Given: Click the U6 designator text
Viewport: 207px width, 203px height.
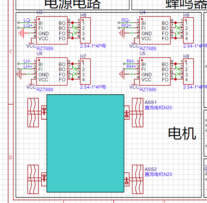Looking at the screenshot, I should coord(39,54).
